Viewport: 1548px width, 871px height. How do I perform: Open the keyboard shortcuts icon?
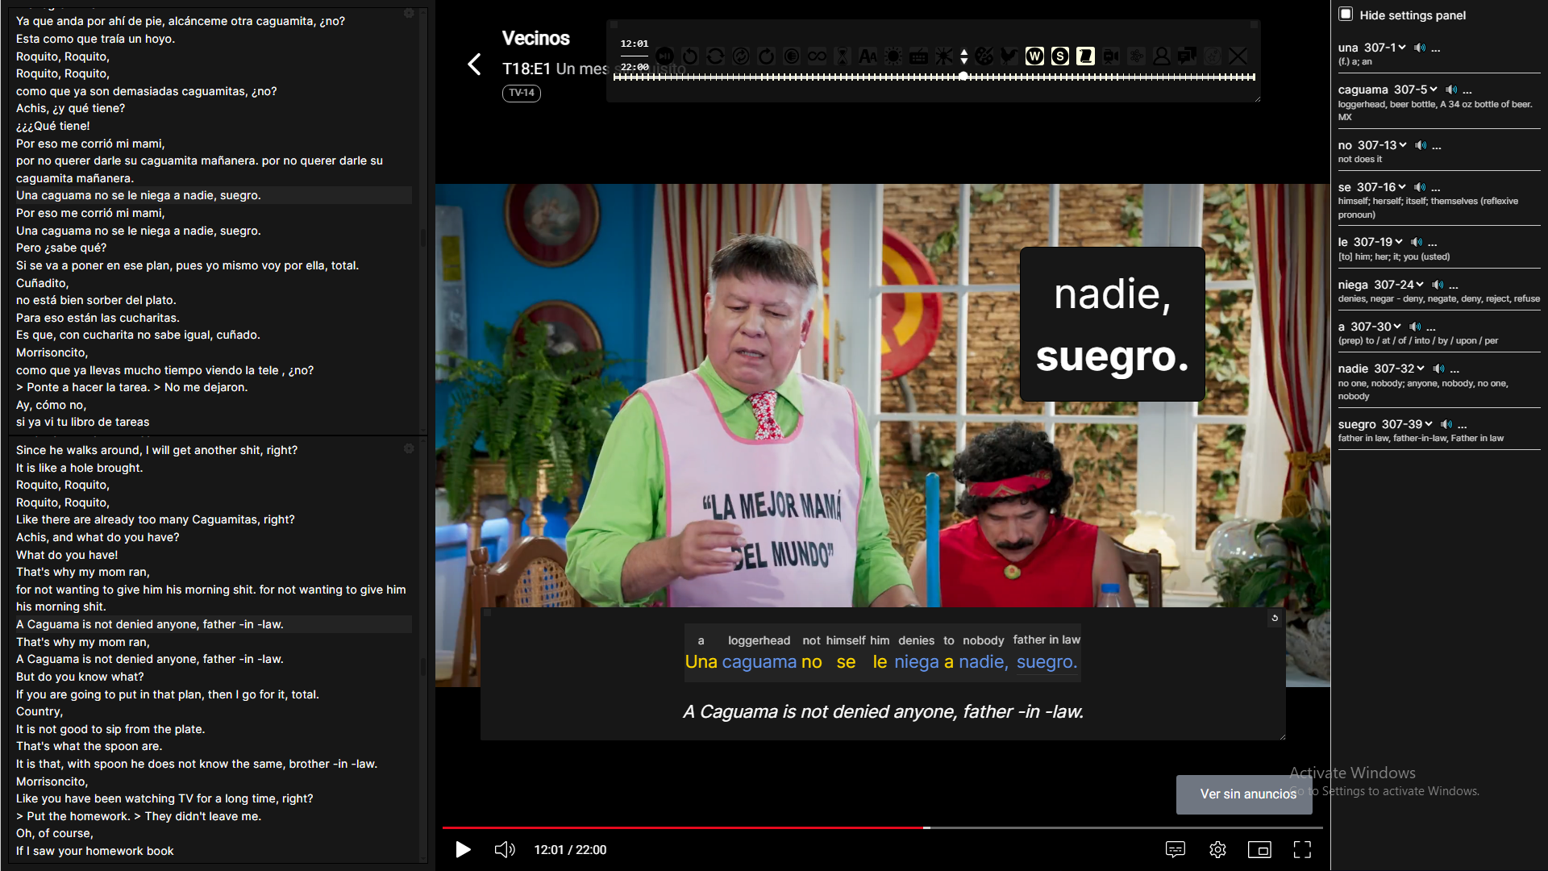point(918,56)
